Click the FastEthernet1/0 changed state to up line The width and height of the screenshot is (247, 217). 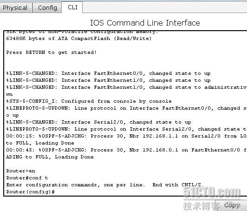point(108,80)
